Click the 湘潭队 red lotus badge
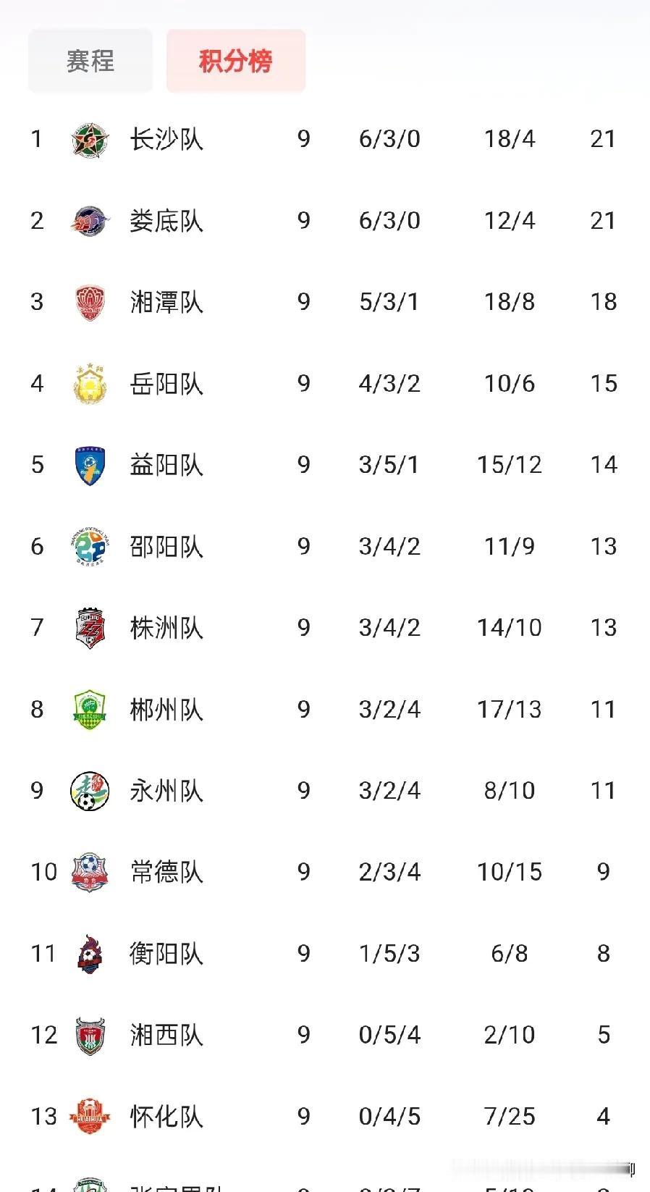650x1192 pixels. [x=90, y=302]
